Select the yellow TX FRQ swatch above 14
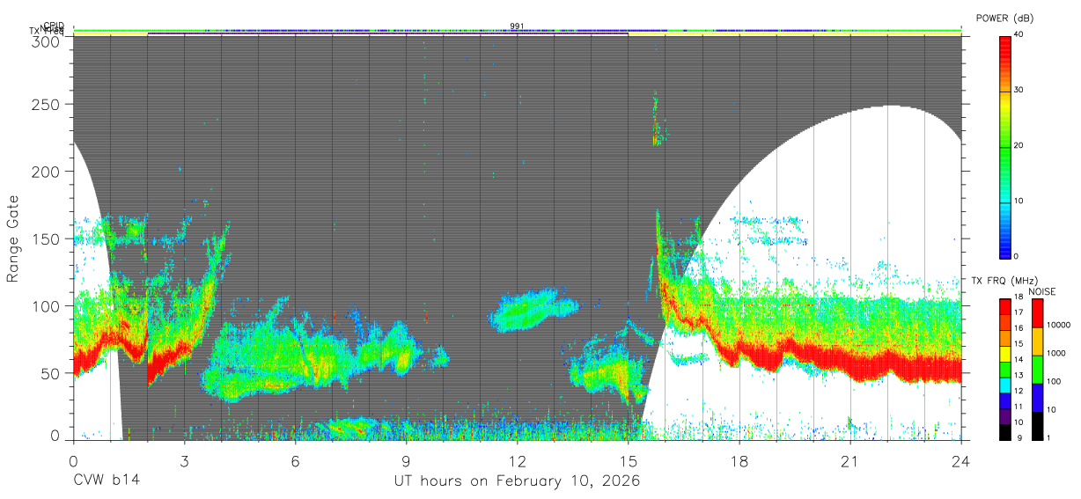The image size is (1081, 499). 1006,354
